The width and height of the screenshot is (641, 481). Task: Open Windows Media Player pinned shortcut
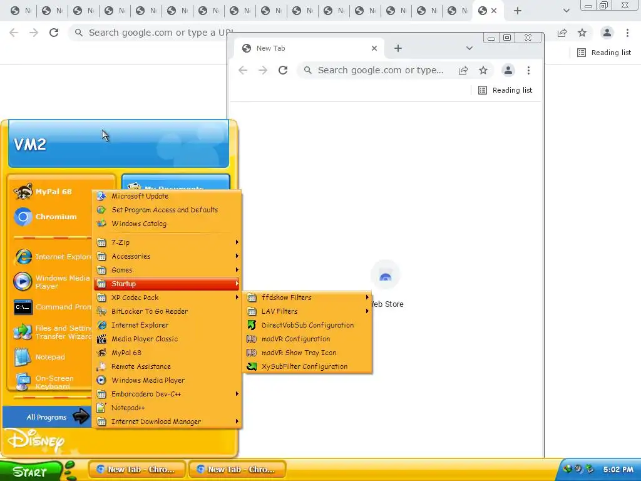[51, 282]
